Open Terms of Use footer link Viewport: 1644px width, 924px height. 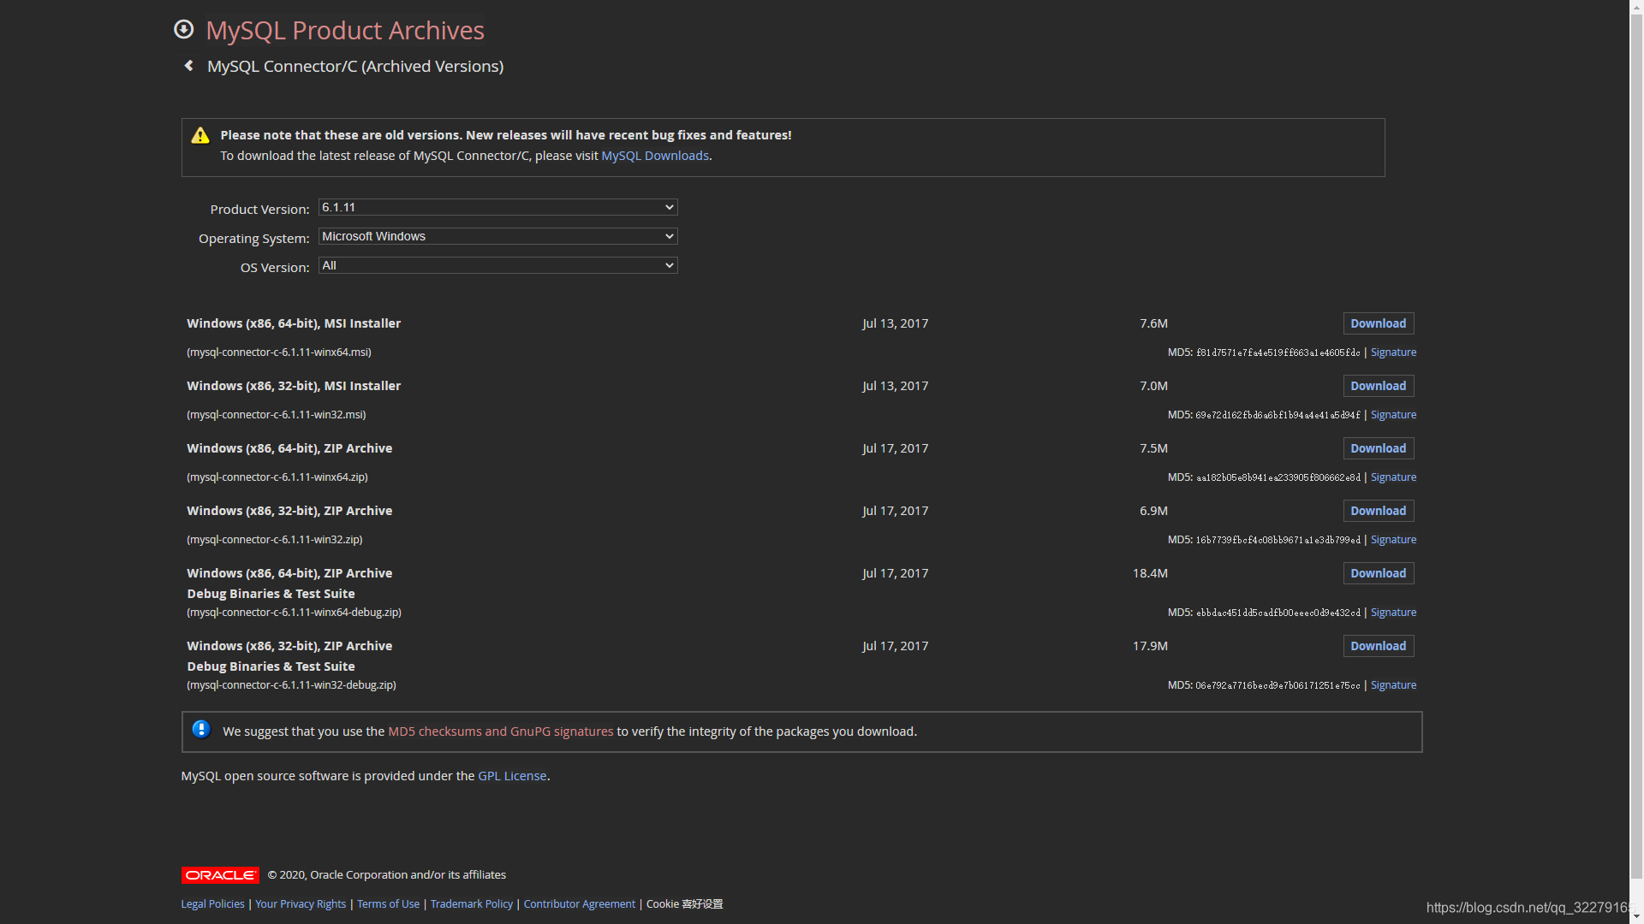point(388,904)
